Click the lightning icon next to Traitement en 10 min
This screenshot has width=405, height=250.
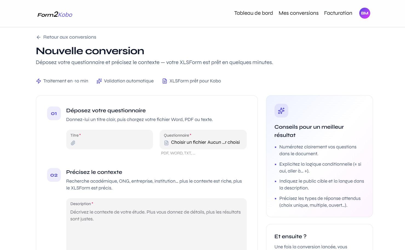[x=38, y=81]
